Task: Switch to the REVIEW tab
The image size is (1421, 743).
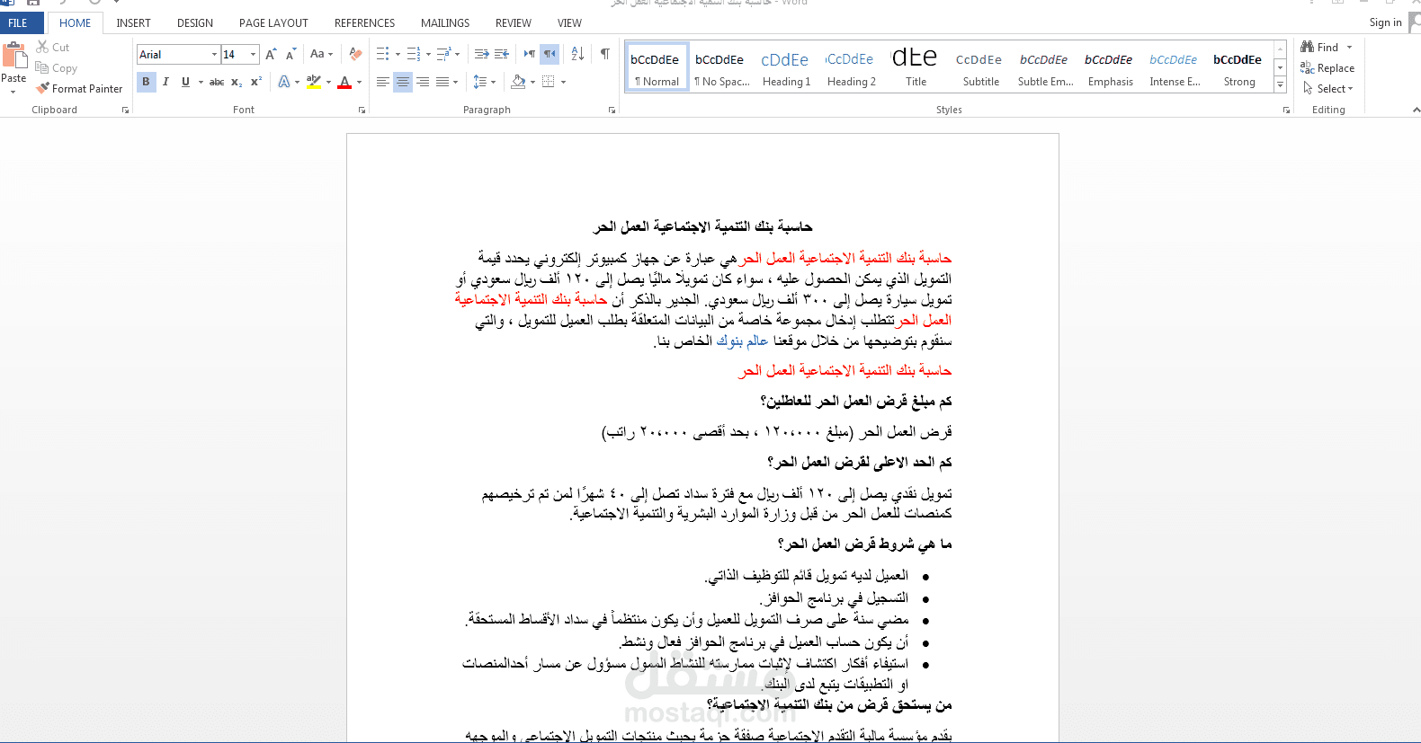Action: [x=513, y=22]
